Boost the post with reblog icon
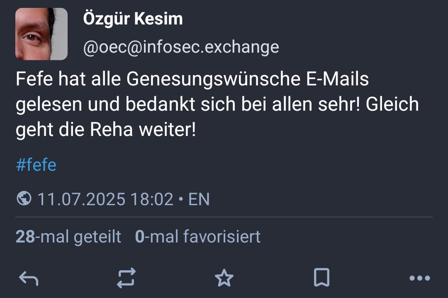The image size is (448, 298). pyautogui.click(x=126, y=278)
